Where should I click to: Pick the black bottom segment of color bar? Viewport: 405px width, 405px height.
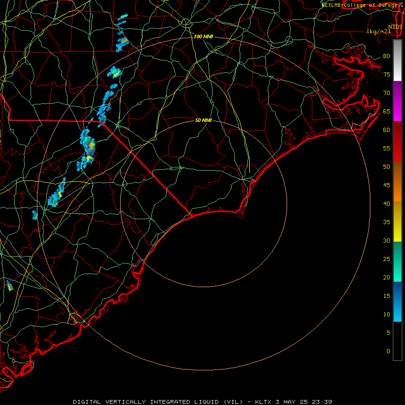(397, 341)
